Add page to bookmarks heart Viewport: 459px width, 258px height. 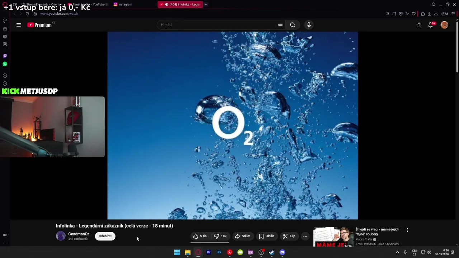click(x=413, y=14)
